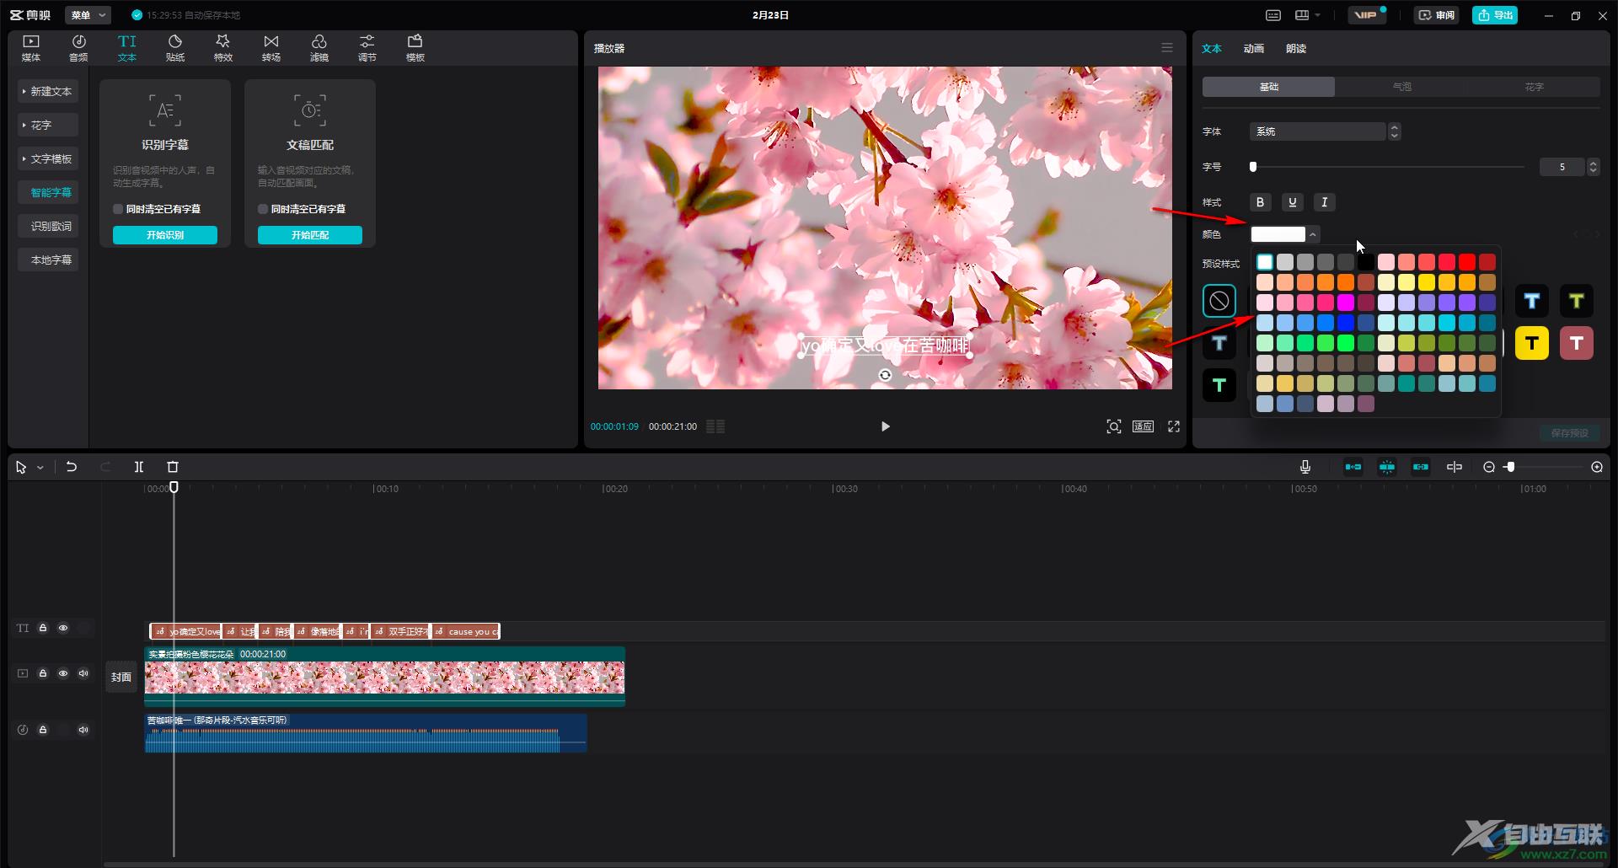
Task: Click the 开始识别 button
Action: (x=165, y=235)
